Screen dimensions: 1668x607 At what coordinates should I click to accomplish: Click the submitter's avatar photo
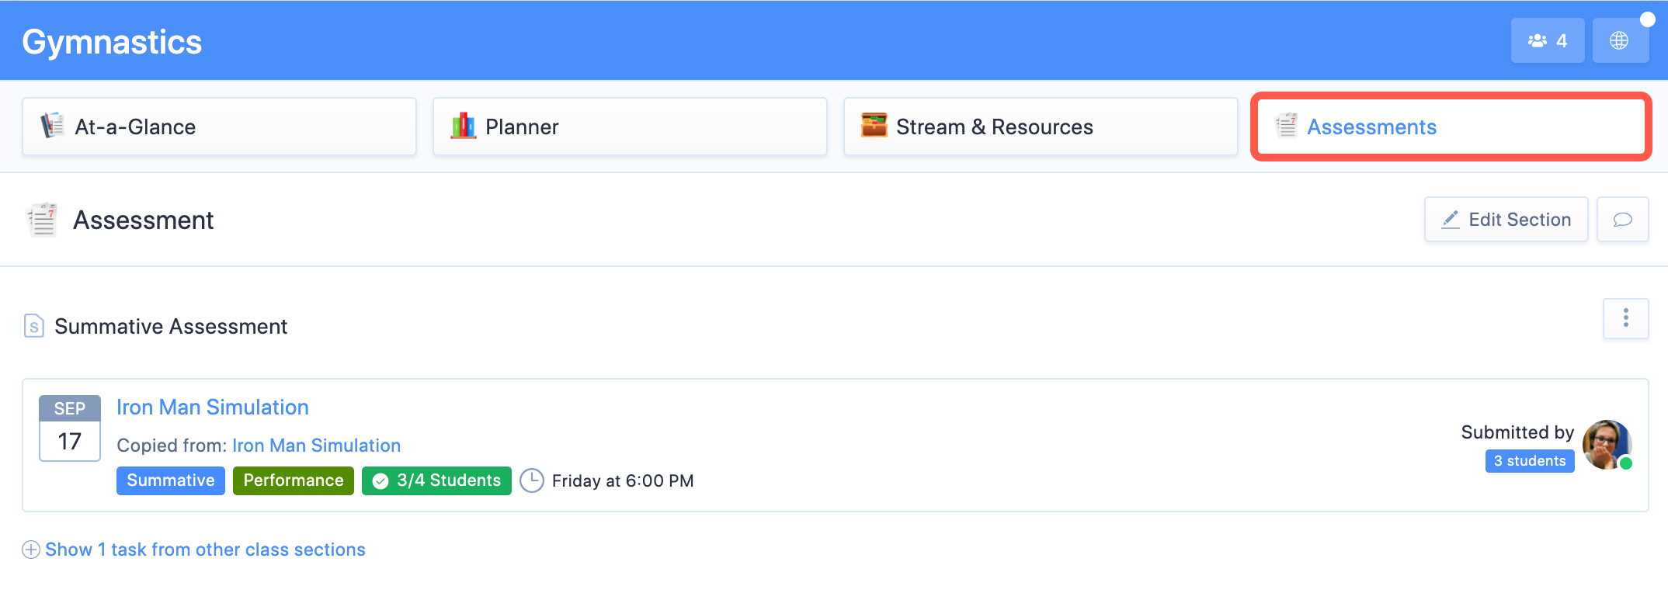coord(1606,445)
